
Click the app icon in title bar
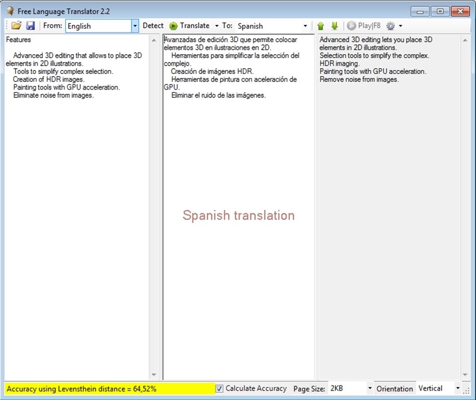pos(10,11)
